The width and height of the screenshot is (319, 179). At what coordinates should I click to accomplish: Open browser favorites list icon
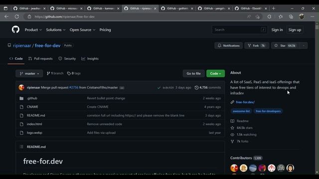pos(281,16)
